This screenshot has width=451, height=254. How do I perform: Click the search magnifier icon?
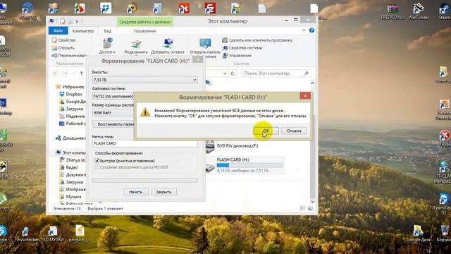[x=307, y=73]
